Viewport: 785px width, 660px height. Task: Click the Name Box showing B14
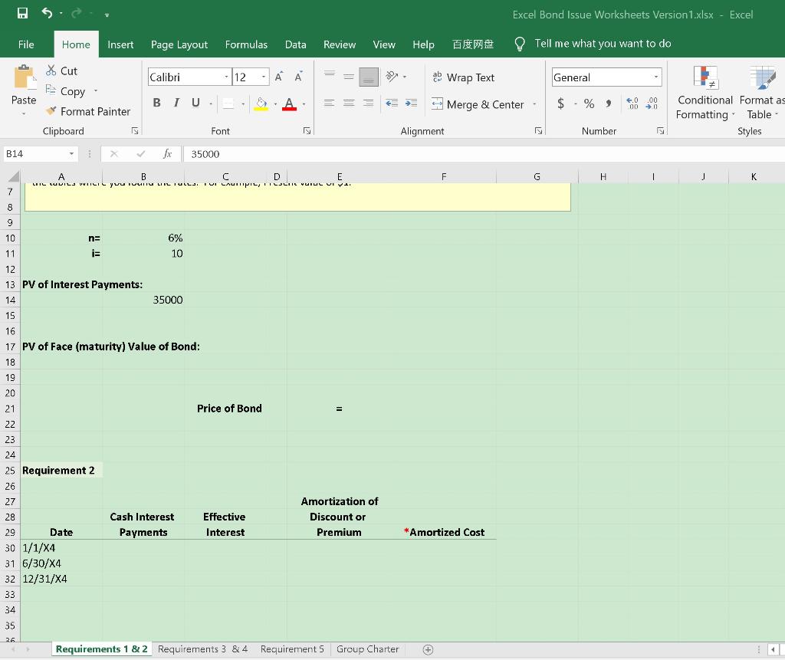(34, 154)
